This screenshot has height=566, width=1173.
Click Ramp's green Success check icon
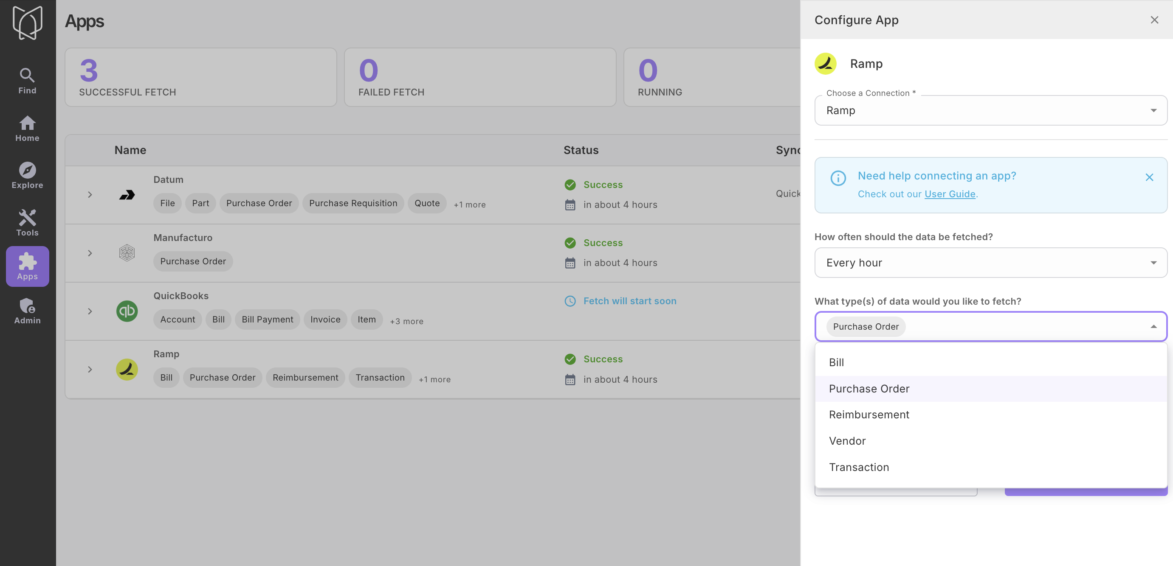570,359
